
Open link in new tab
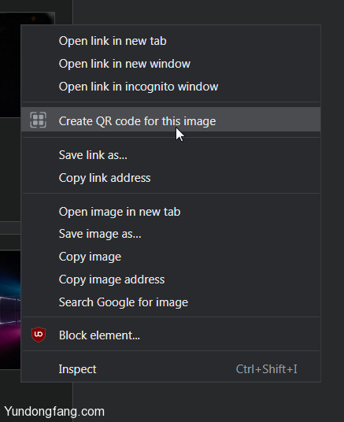(171, 41)
